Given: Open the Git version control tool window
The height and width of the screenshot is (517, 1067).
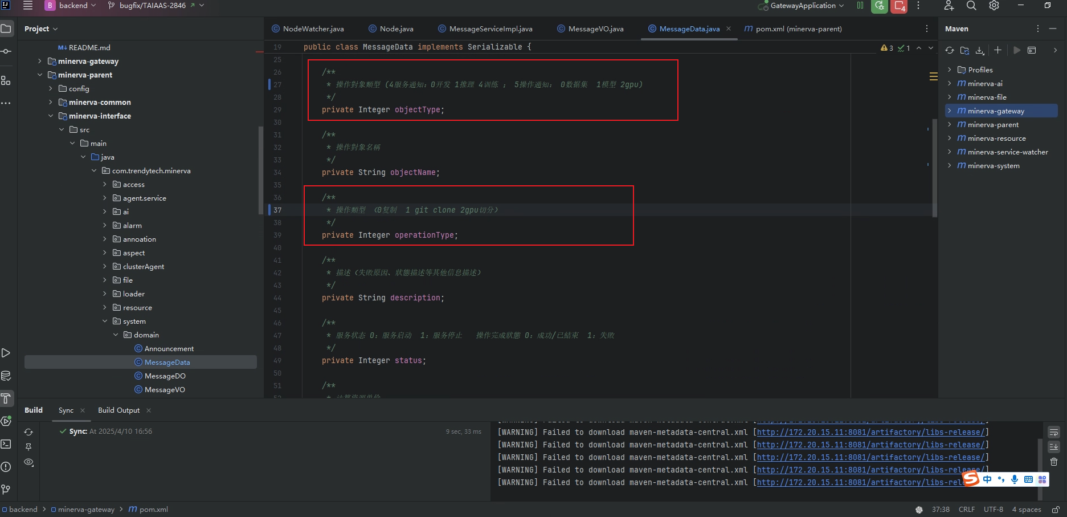Looking at the screenshot, I should click(6, 490).
